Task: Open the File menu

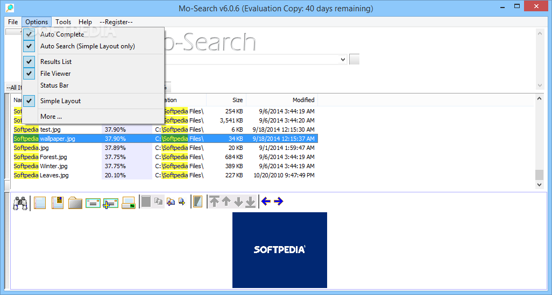Action: [x=13, y=22]
